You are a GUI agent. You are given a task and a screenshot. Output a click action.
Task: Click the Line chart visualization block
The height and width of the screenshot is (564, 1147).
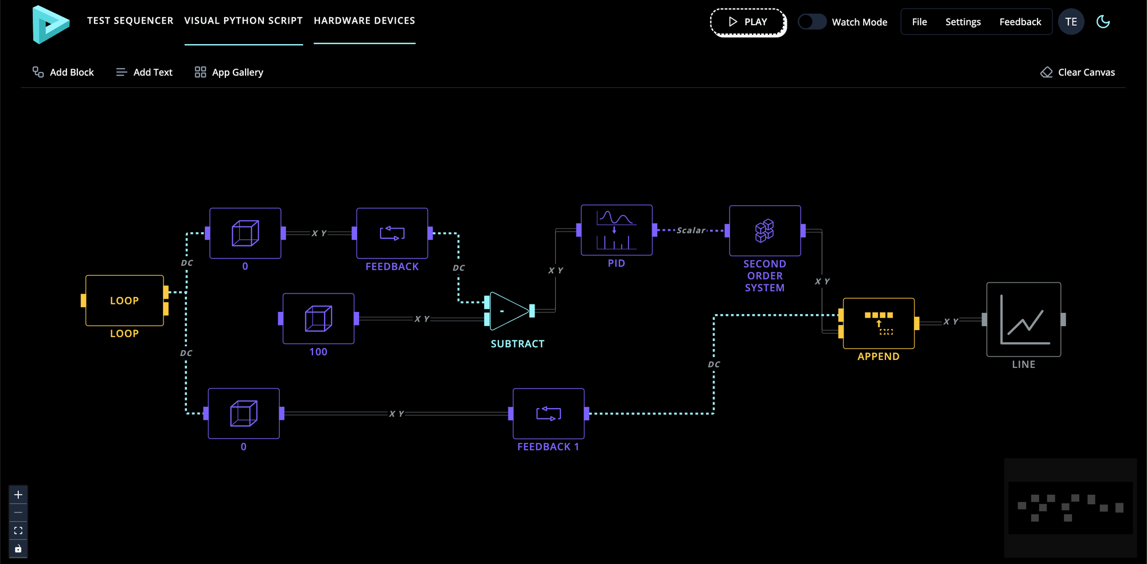click(1023, 320)
